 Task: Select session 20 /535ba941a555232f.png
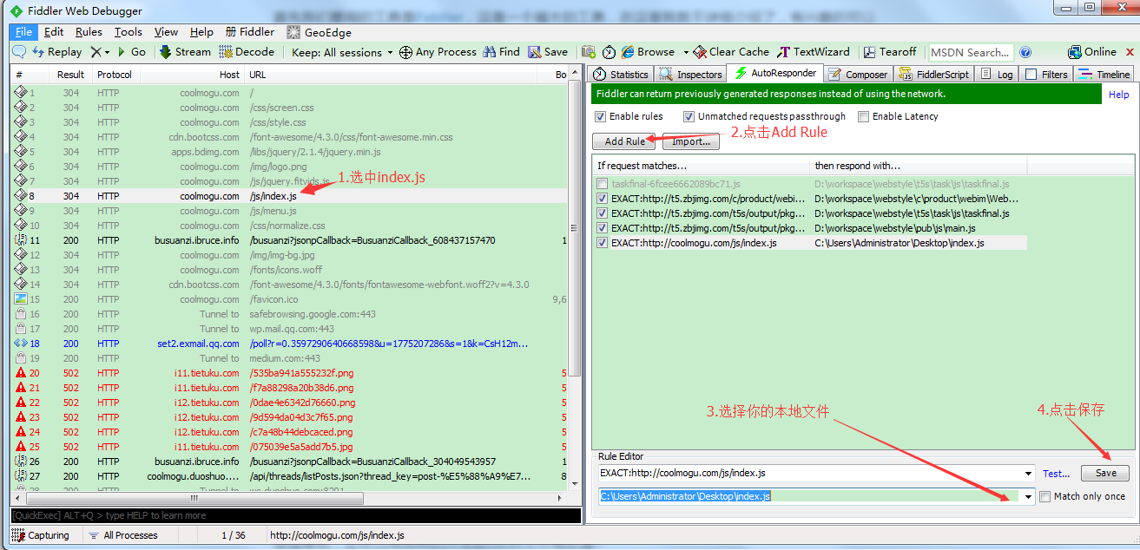click(x=289, y=373)
